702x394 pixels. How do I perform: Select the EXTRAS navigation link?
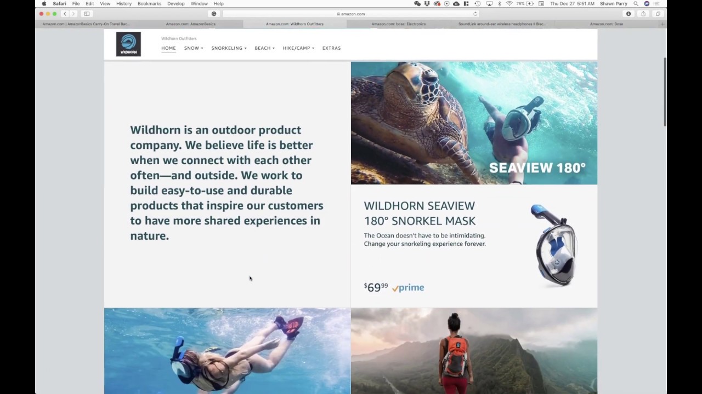coord(331,48)
